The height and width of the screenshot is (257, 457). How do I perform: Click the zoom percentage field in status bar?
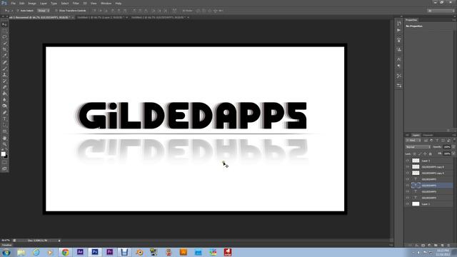6,241
